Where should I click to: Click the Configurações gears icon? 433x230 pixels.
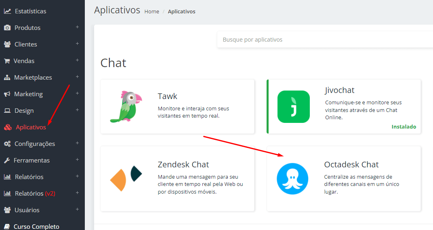(x=7, y=144)
